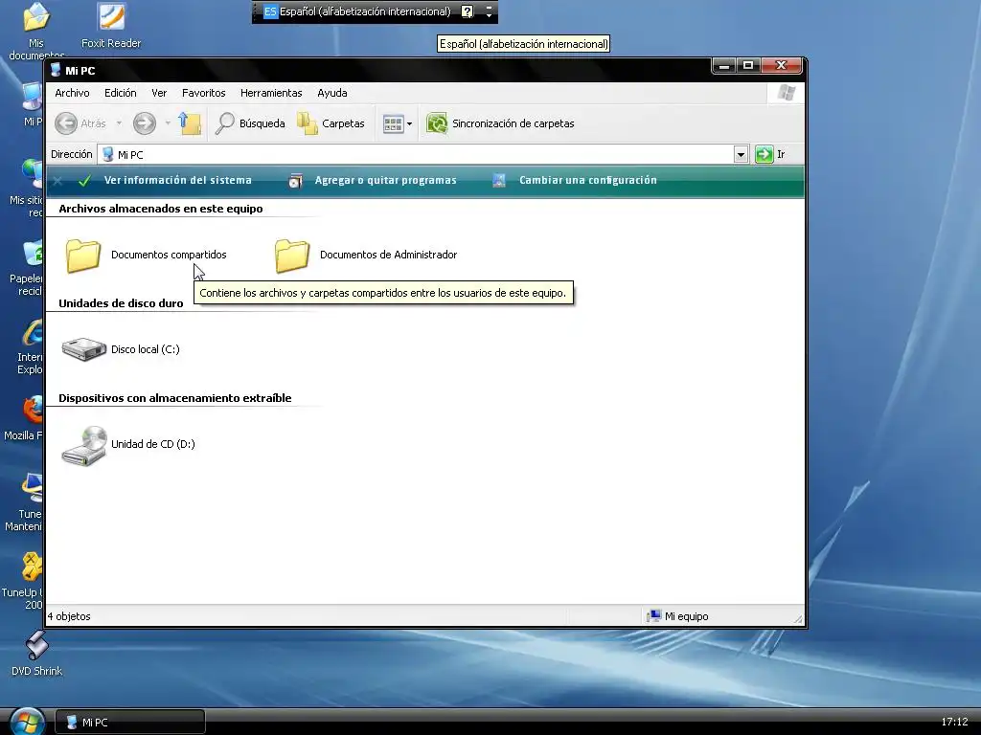Click the Documentos de Administrador label

click(389, 255)
